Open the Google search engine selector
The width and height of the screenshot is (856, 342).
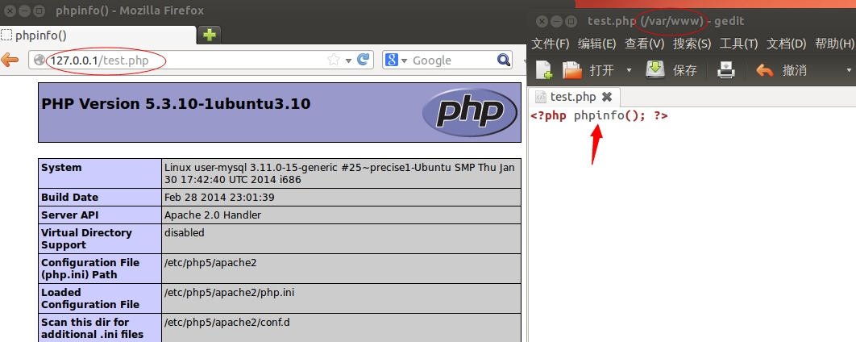click(397, 60)
